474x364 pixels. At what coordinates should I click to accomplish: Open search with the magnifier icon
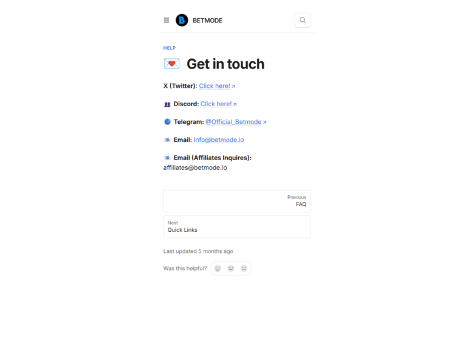point(303,20)
